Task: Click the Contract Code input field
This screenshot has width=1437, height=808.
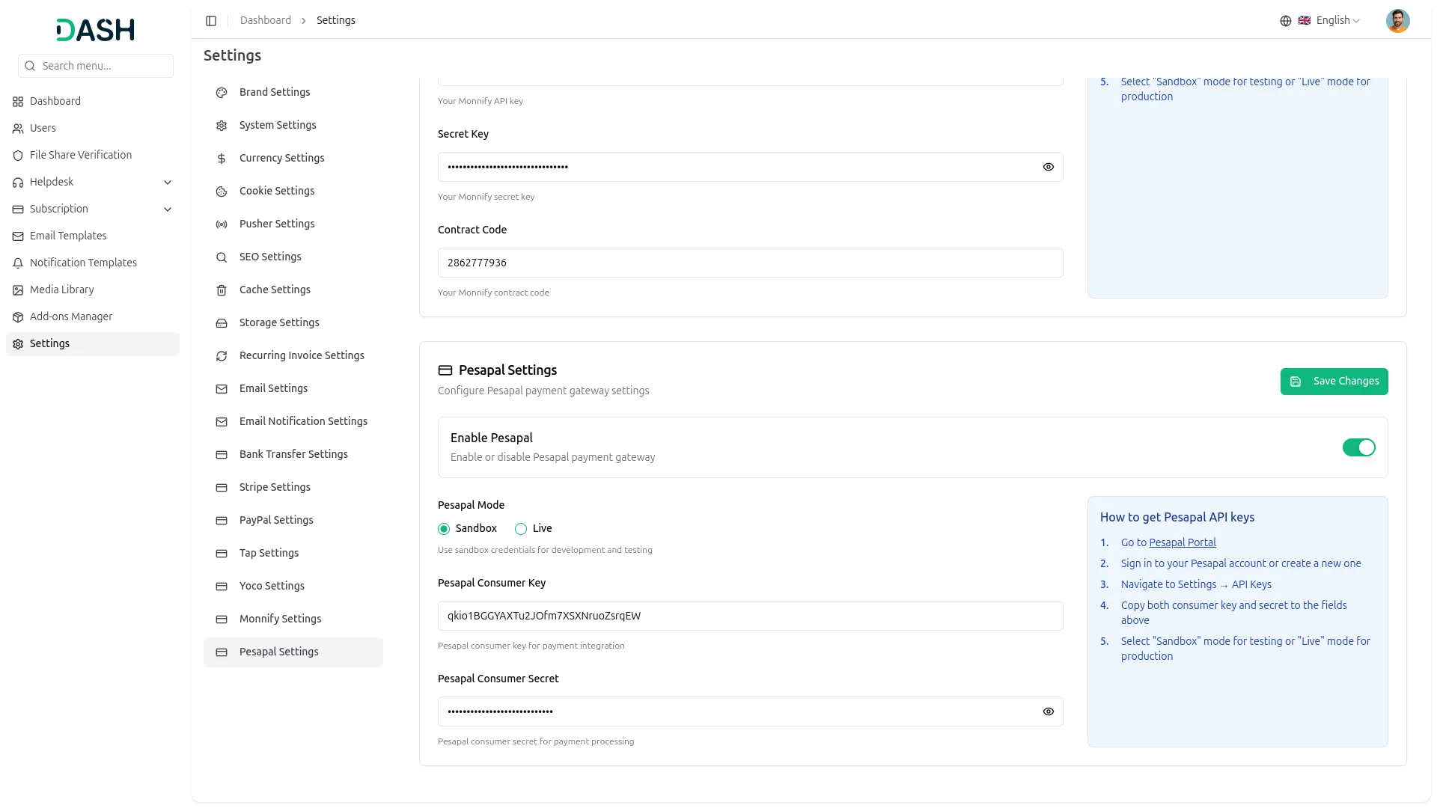Action: tap(750, 263)
